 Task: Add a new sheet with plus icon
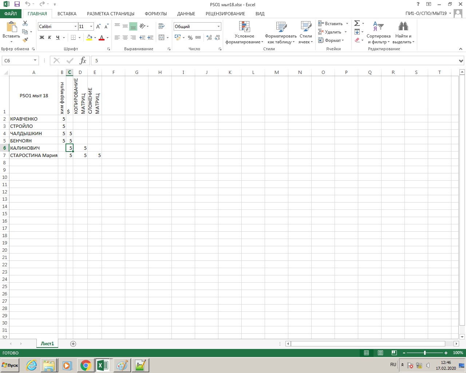[73, 344]
